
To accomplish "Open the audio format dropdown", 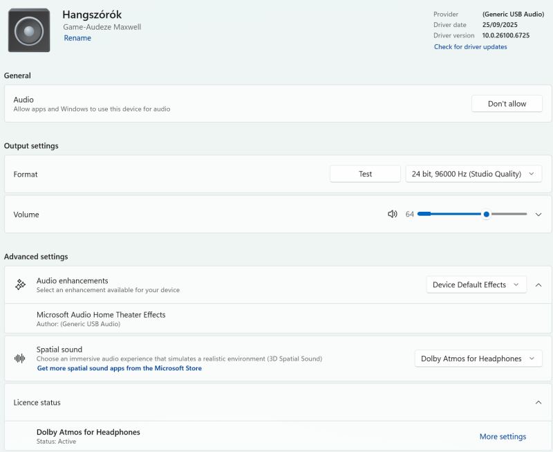I will click(x=473, y=174).
